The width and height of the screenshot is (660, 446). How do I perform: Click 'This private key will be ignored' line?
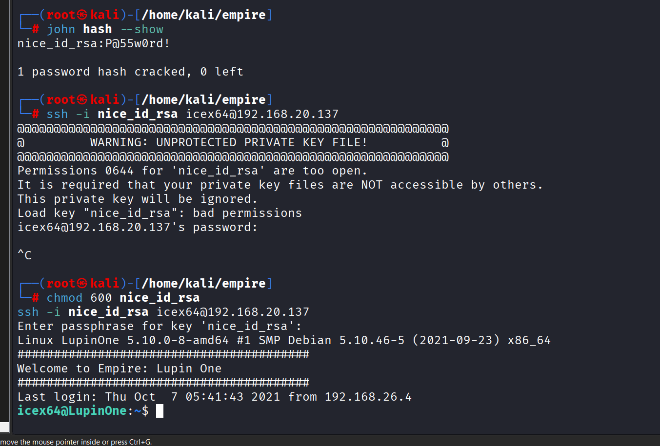pos(137,199)
